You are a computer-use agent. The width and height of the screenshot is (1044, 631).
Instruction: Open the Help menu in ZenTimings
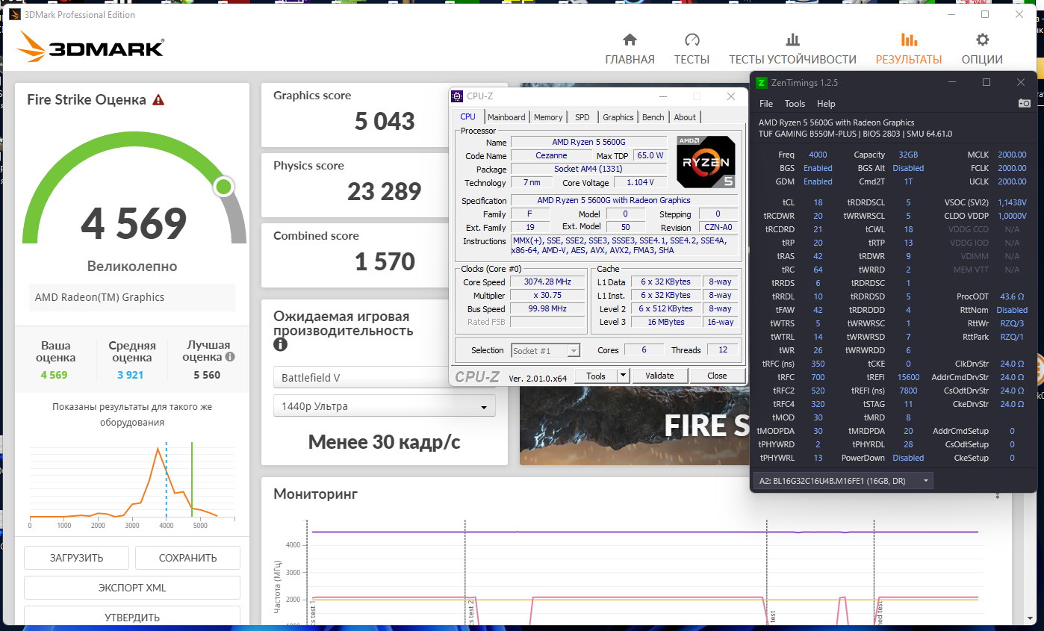pyautogui.click(x=826, y=104)
